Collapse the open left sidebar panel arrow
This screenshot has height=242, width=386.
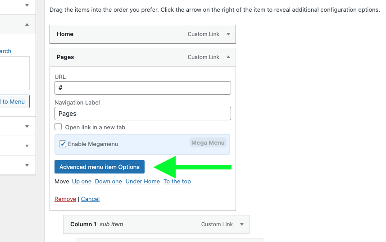pyautogui.click(x=27, y=24)
